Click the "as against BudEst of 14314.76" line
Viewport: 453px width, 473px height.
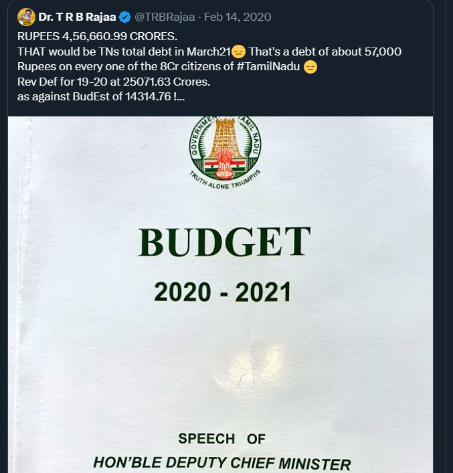(x=100, y=97)
